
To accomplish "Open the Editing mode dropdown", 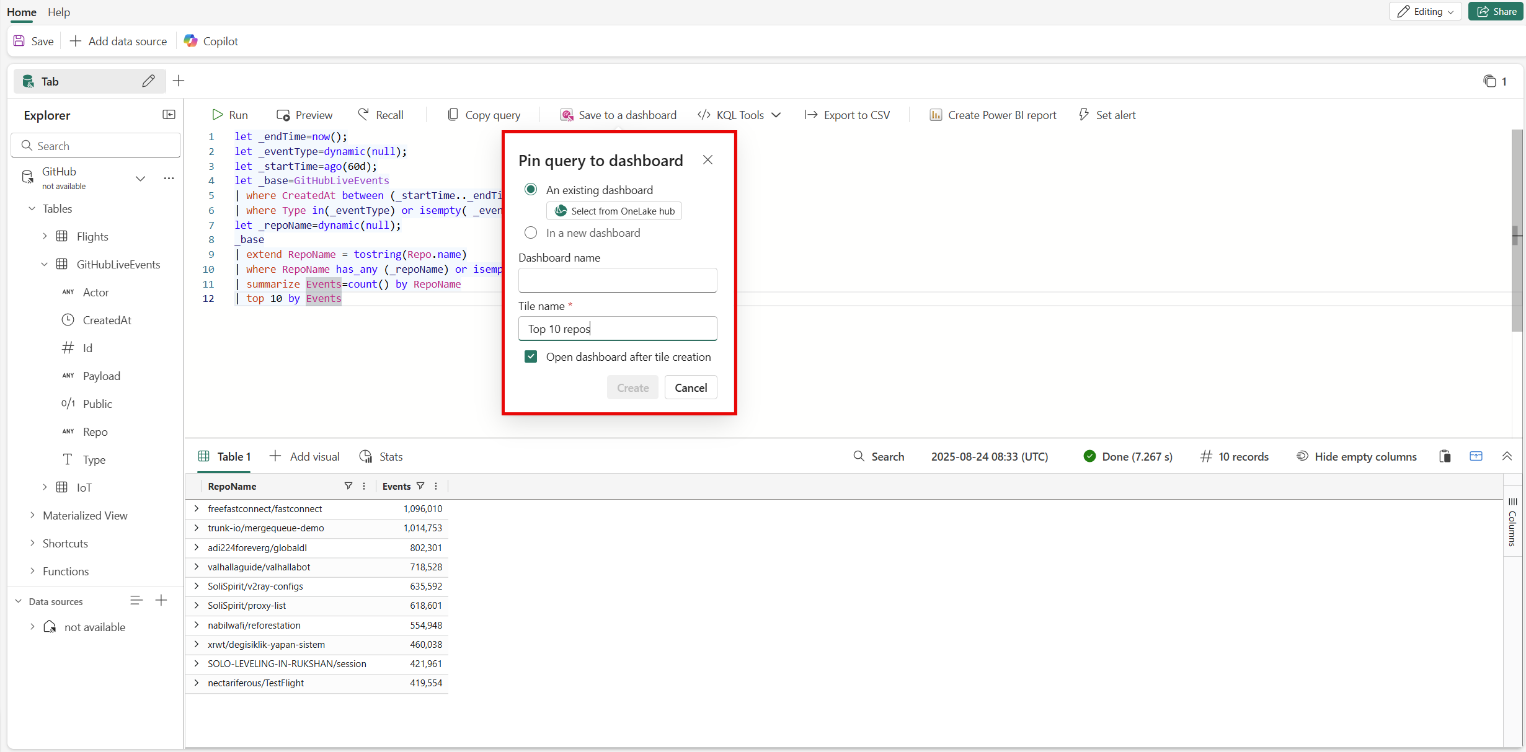I will coord(1426,11).
